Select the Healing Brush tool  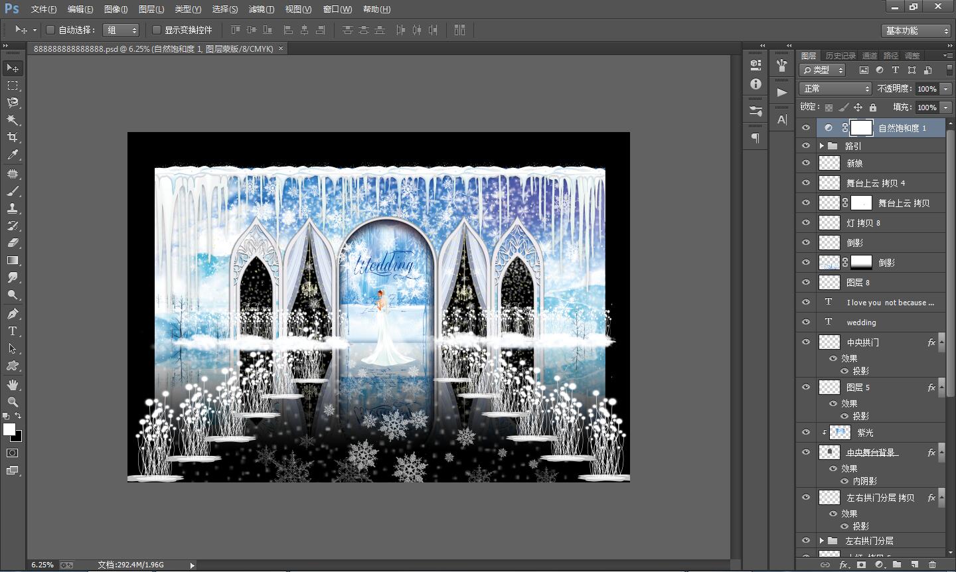click(x=13, y=174)
